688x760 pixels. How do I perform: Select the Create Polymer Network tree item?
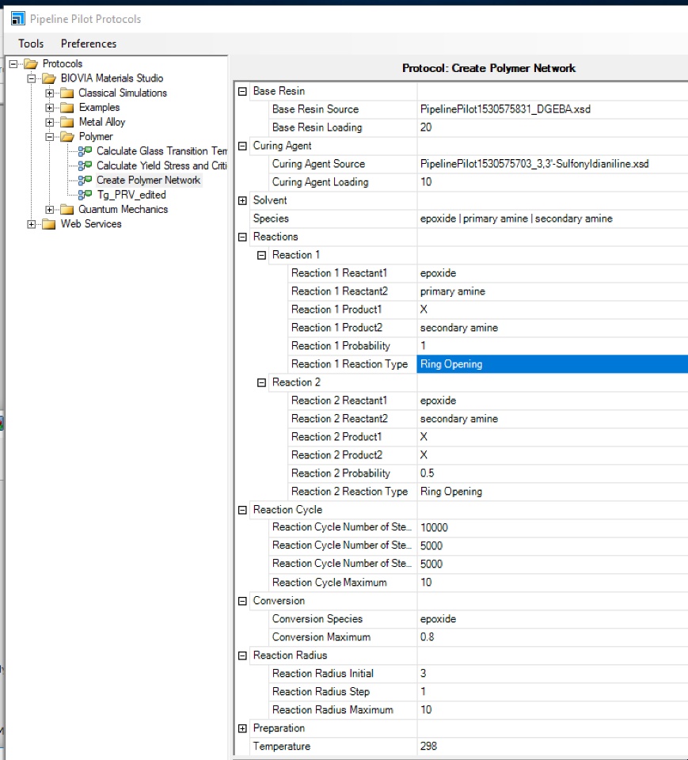(x=148, y=180)
